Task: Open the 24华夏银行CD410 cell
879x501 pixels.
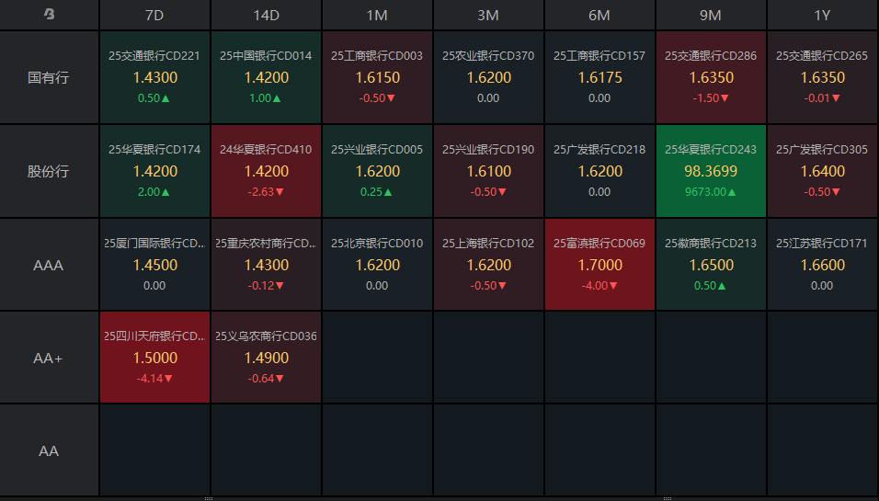Action: point(267,171)
